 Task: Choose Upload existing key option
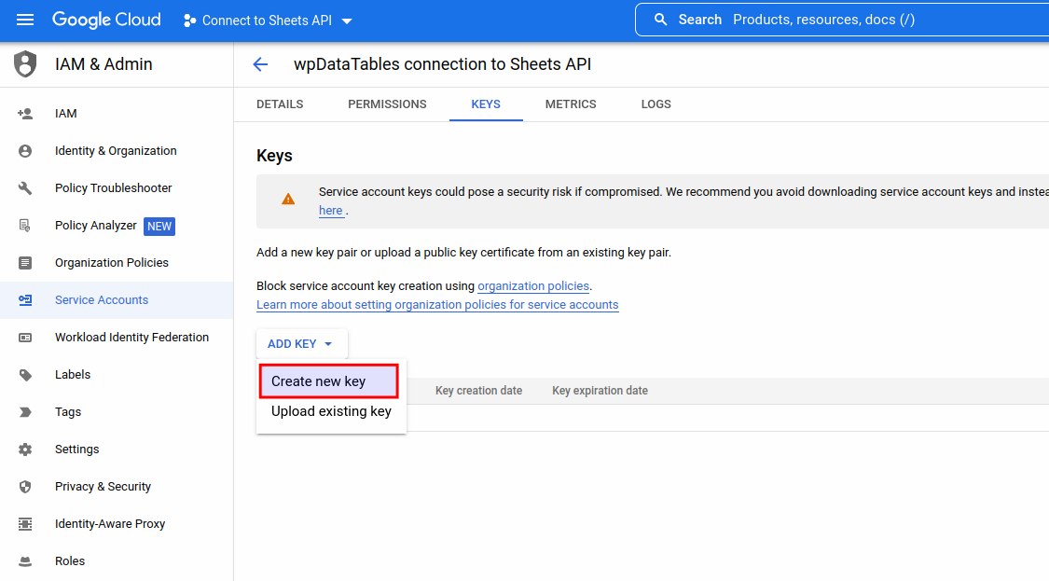331,411
